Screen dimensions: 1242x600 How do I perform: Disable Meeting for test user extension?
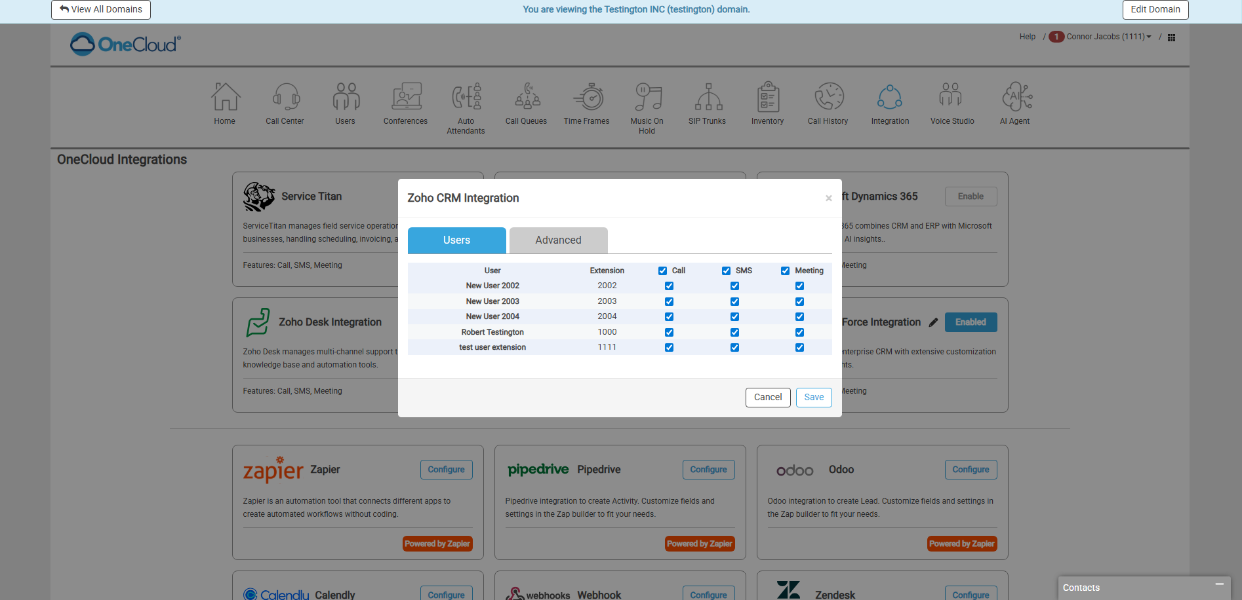(x=799, y=348)
